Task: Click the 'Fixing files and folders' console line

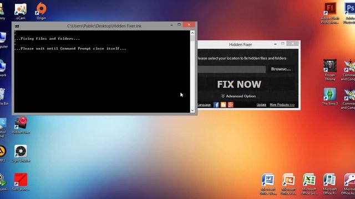Action: point(47,39)
